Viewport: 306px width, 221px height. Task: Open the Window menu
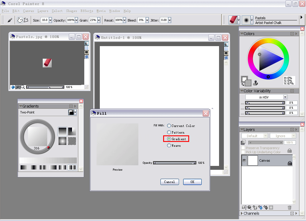[x=114, y=11]
